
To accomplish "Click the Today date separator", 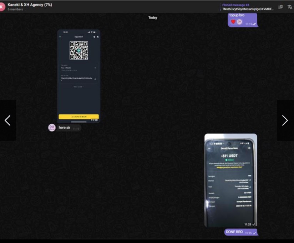I will click(153, 18).
